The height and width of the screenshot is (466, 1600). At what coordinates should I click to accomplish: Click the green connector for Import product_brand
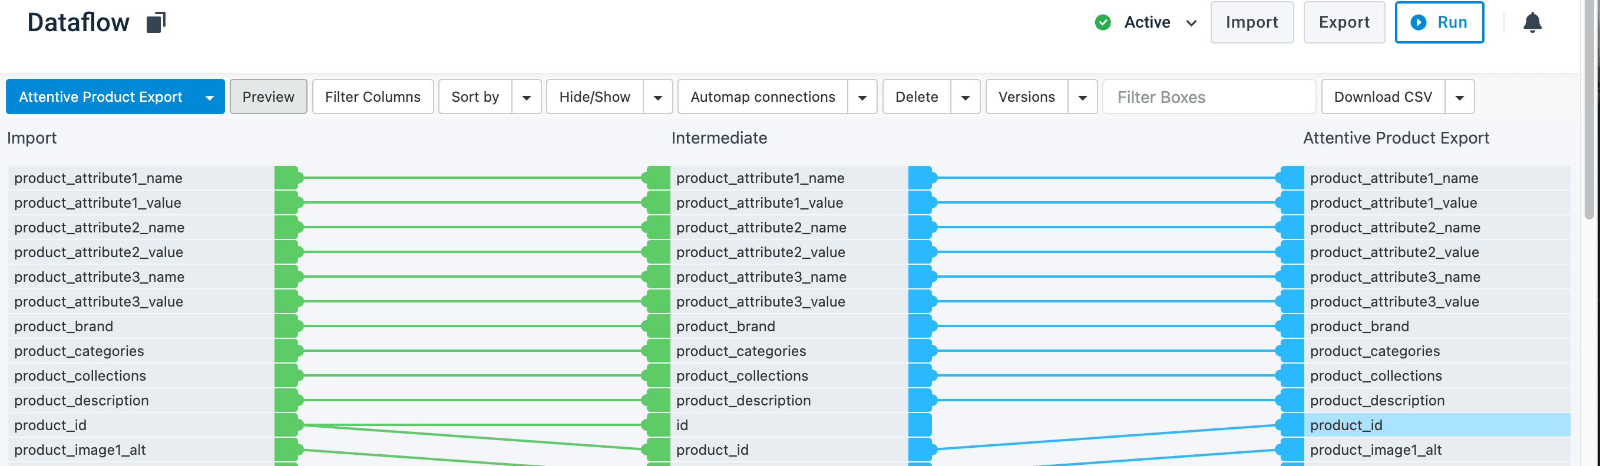point(287,327)
